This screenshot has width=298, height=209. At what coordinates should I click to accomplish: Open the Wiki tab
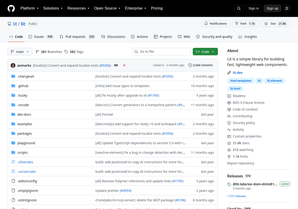click(184, 37)
